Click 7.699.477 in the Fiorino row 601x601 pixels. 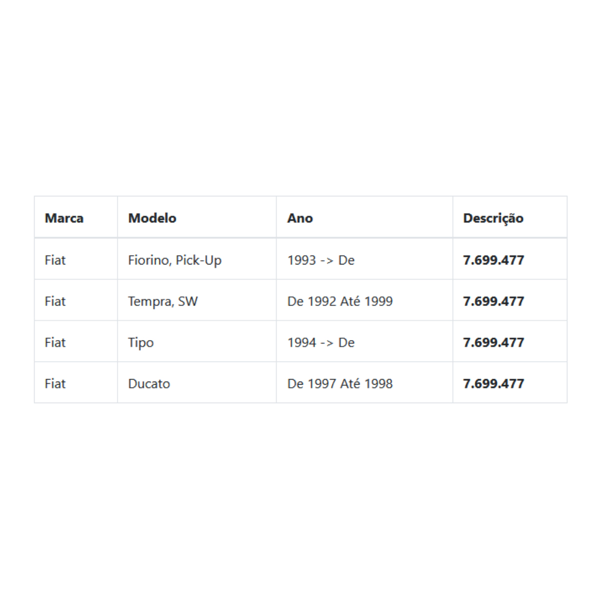pyautogui.click(x=493, y=260)
